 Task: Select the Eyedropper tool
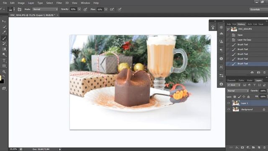tap(4, 32)
